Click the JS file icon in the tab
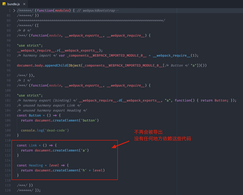 [x=4, y=4]
